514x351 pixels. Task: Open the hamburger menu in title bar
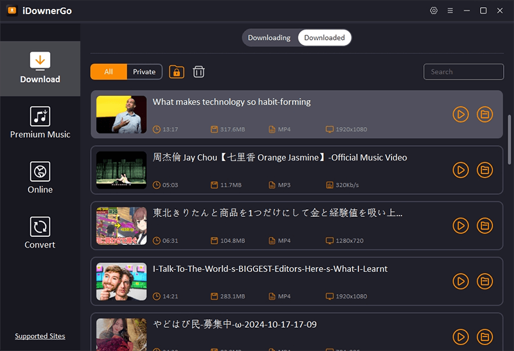450,11
